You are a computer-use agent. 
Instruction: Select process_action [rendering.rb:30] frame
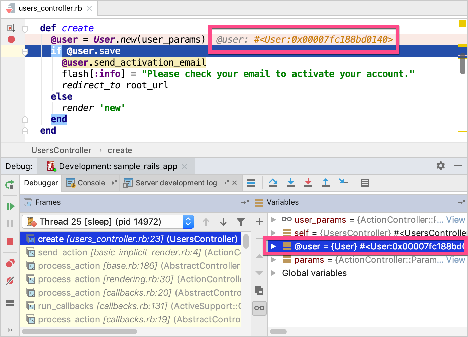[131, 279]
